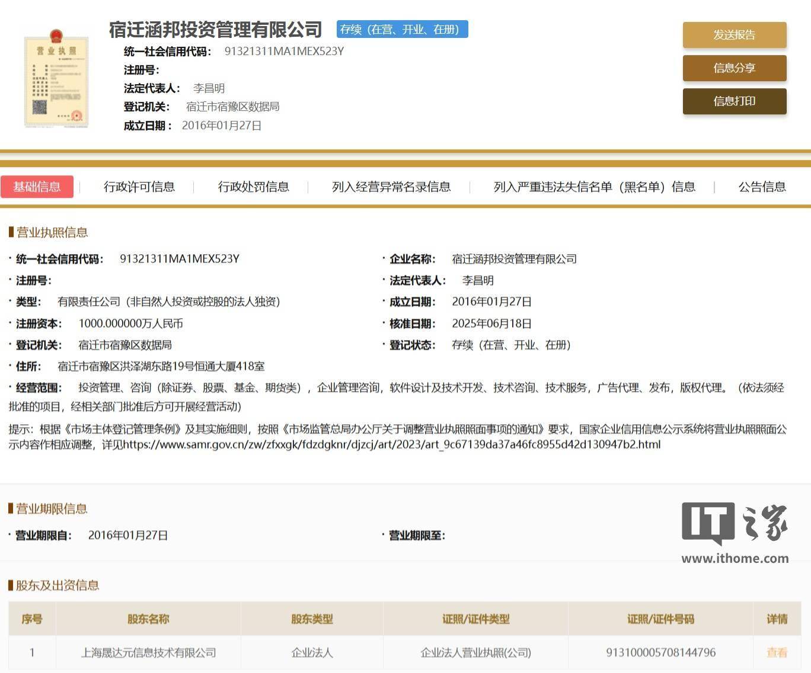Click the 证照/证件号码 column header
The image size is (811, 673).
pyautogui.click(x=660, y=619)
